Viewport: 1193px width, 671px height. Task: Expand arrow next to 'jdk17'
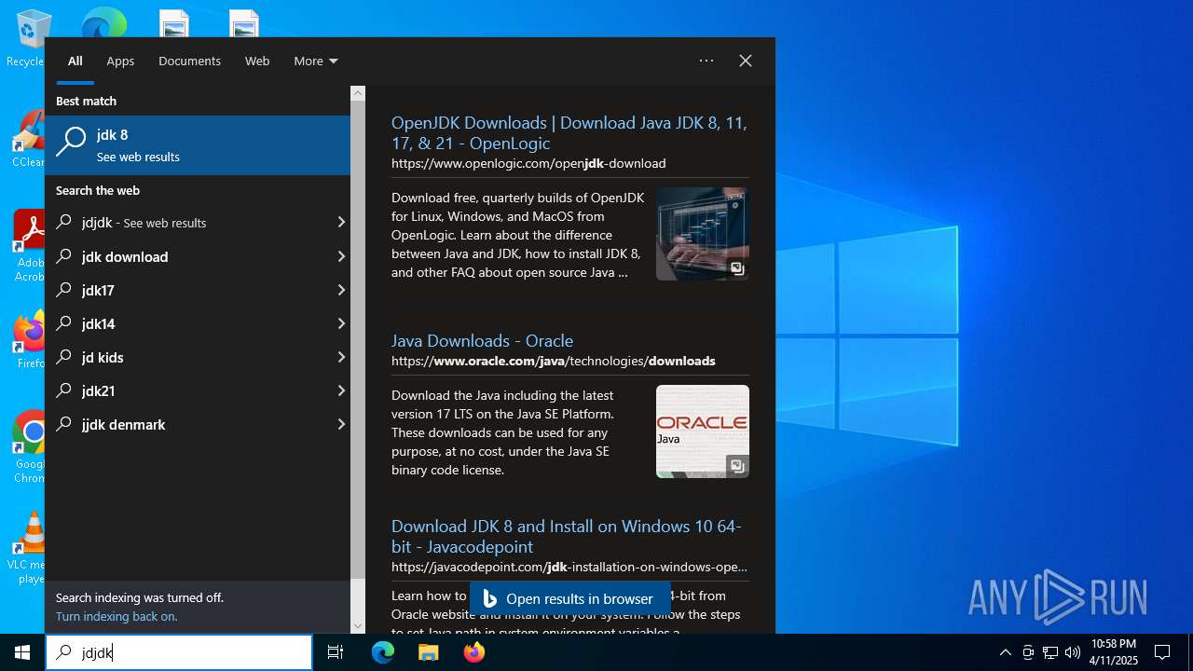pos(341,290)
